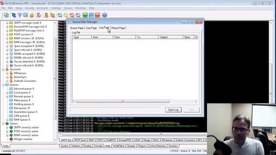Click the log path field beside Open Log

[x=116, y=110]
